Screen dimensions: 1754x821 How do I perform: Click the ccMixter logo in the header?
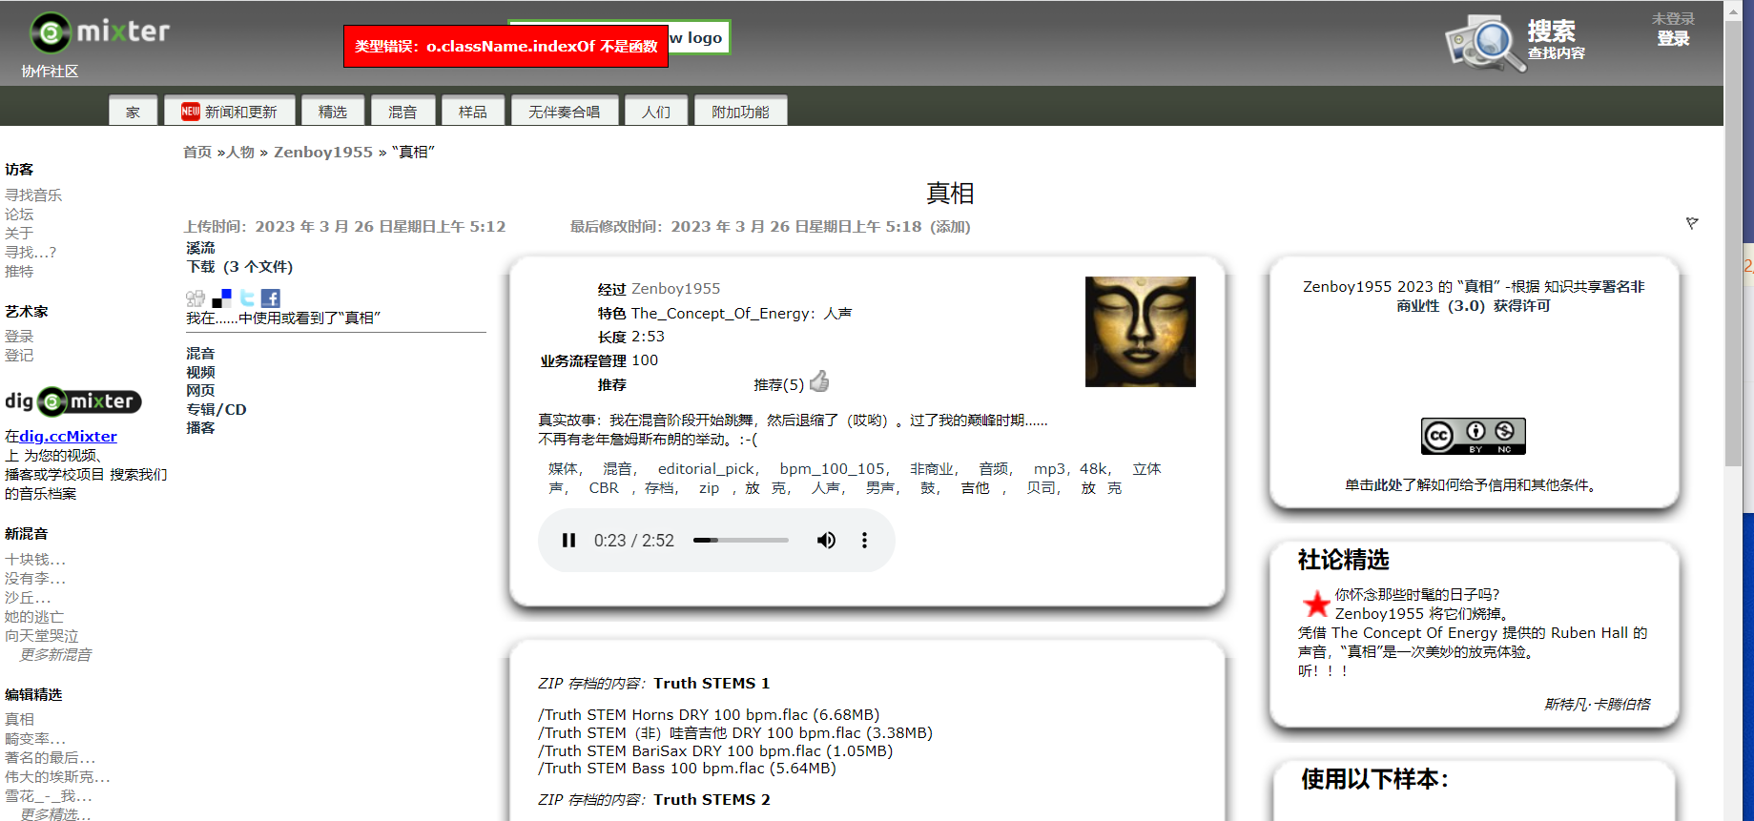[99, 32]
